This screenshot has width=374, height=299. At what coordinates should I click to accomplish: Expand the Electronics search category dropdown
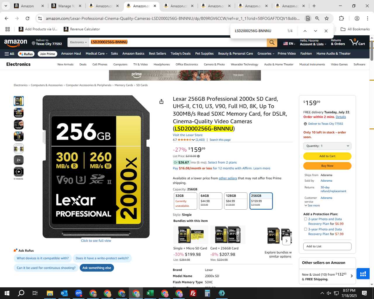click(78, 42)
